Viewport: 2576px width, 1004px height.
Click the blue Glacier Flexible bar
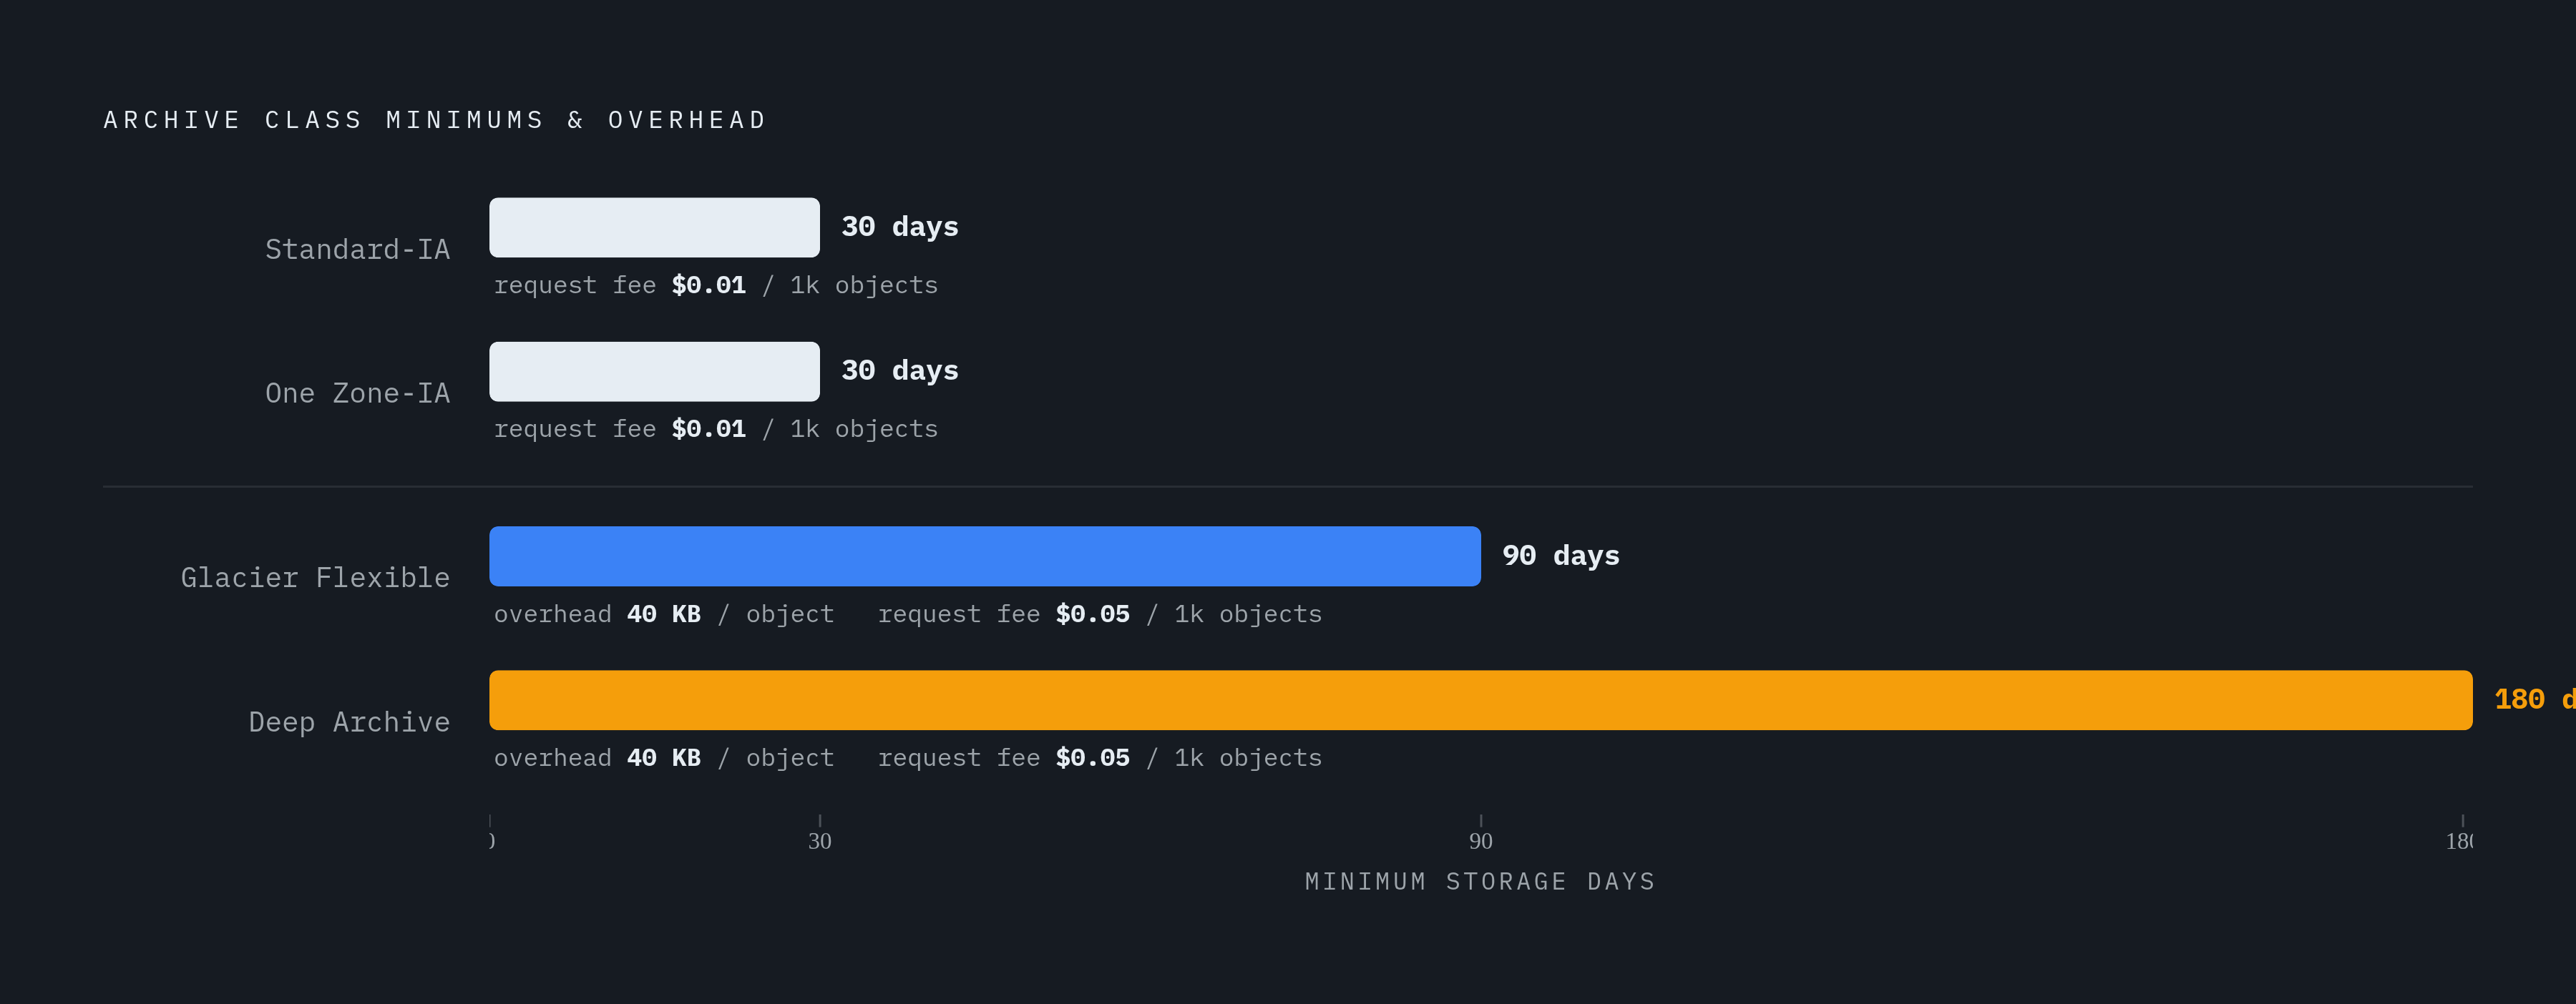pos(985,556)
